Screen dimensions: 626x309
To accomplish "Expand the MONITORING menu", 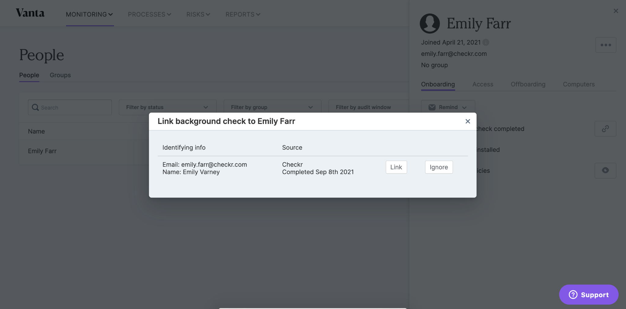I will [90, 14].
